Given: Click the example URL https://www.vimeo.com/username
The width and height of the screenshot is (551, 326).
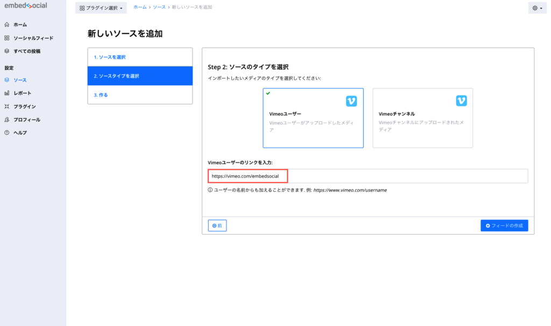Looking at the screenshot, I should (350, 190).
